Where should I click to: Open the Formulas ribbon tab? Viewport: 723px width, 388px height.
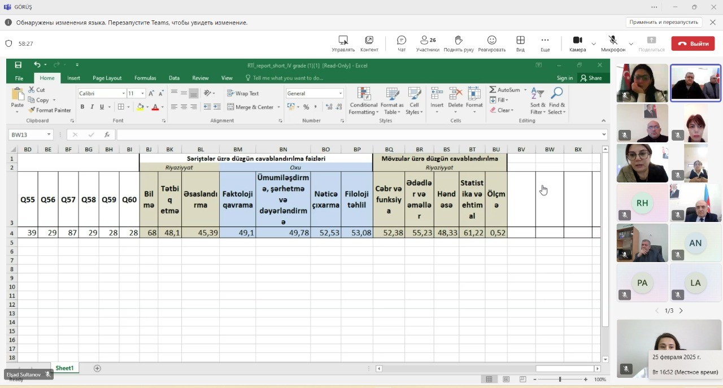coord(145,78)
